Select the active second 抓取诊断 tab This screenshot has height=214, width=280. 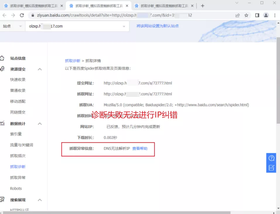(98, 6)
